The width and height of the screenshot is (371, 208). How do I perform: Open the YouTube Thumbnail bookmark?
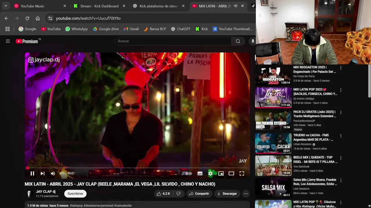pyautogui.click(x=232, y=29)
